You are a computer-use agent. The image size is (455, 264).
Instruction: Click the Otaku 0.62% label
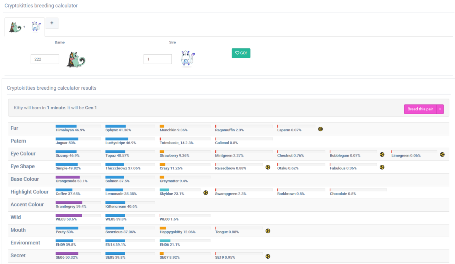coord(289,168)
